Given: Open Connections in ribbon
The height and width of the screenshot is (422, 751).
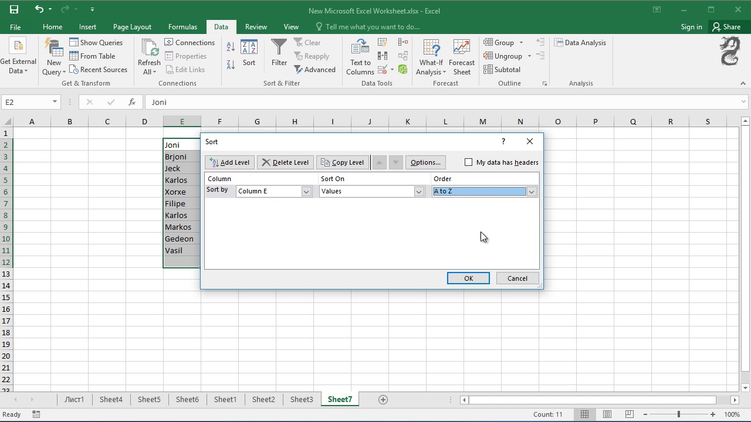Looking at the screenshot, I should coord(190,42).
